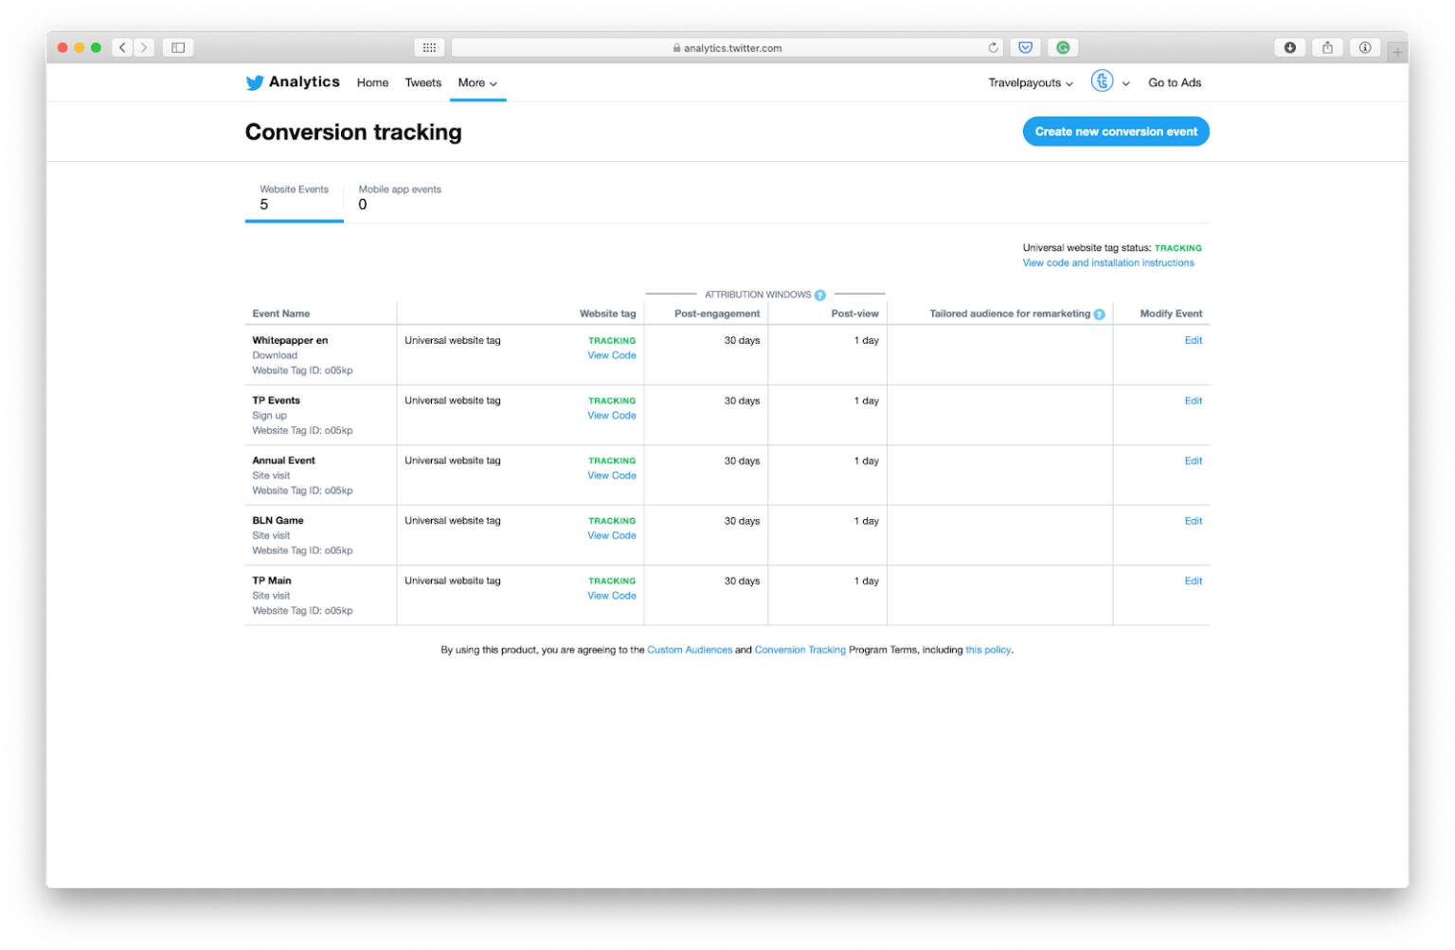This screenshot has width=1455, height=950.
Task: Select the Tweets menu item
Action: (x=422, y=82)
